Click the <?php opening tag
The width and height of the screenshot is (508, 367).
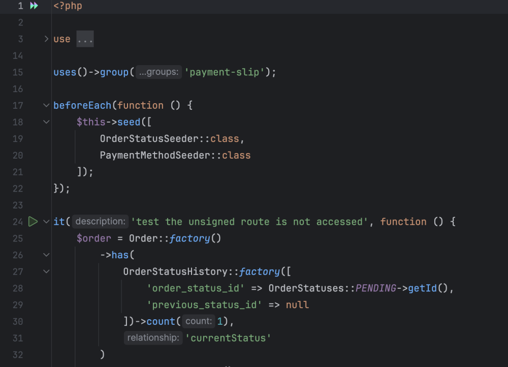pos(68,6)
